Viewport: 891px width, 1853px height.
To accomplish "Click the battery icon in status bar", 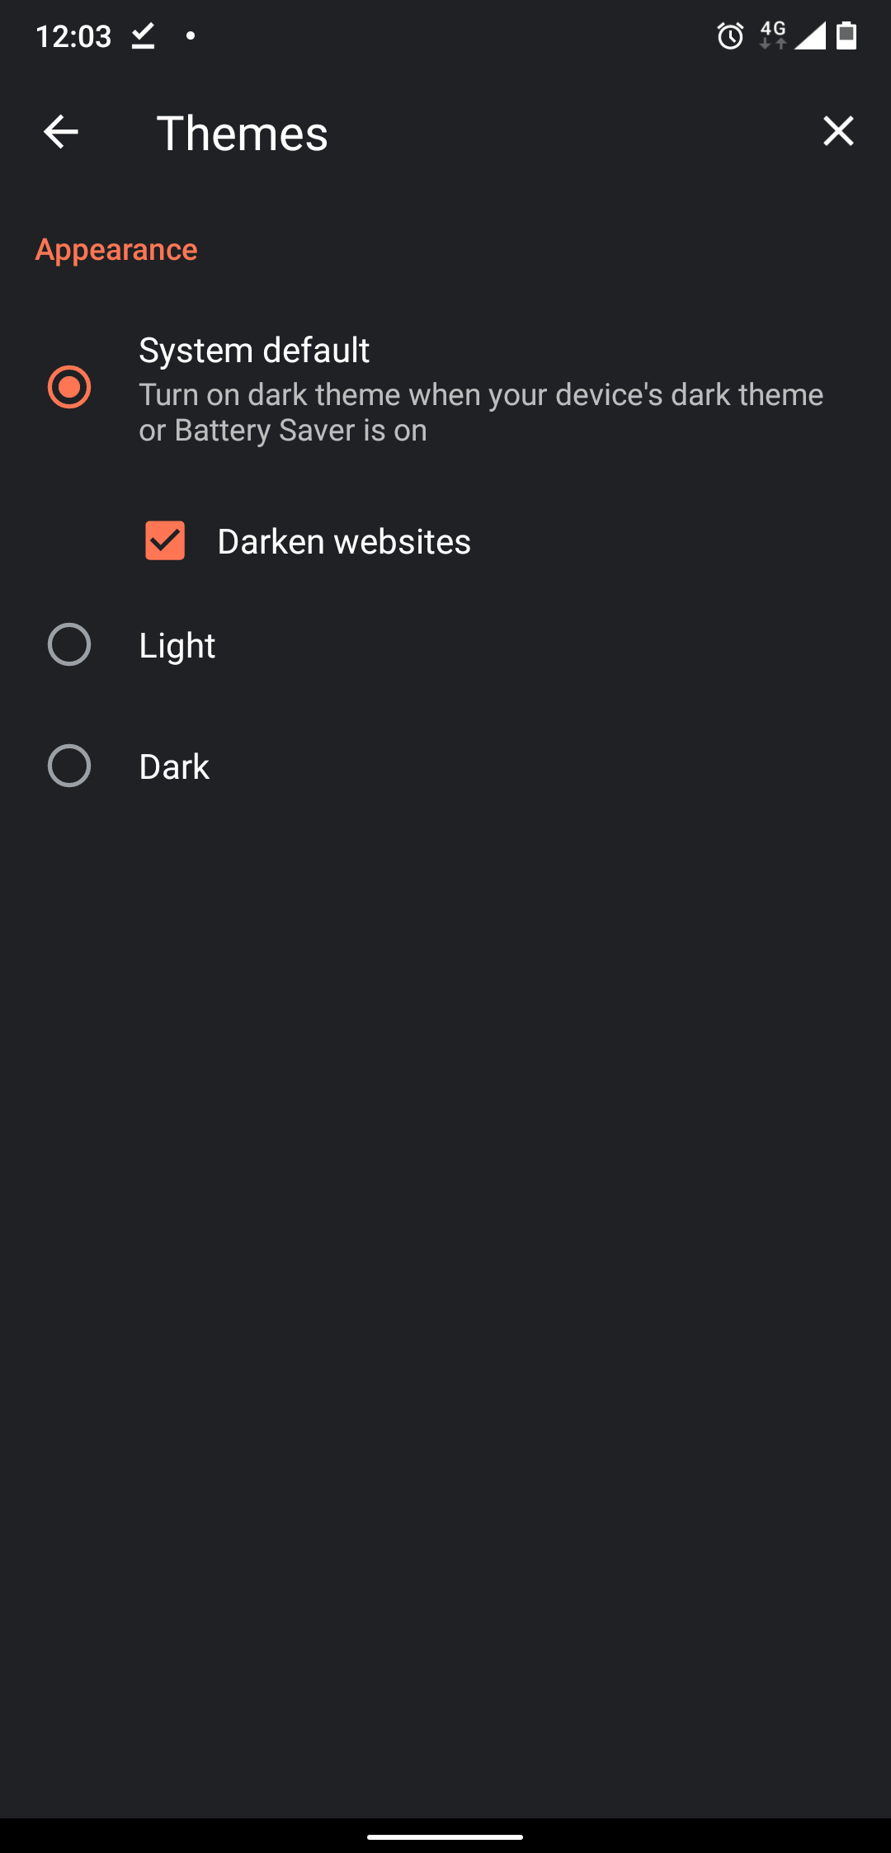I will (x=846, y=35).
